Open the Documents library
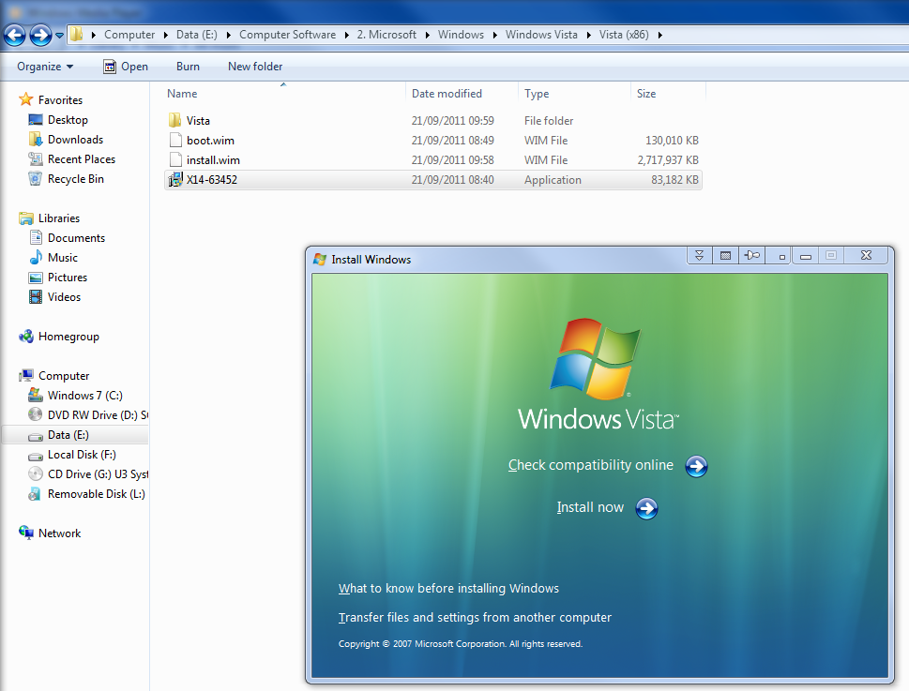 click(76, 238)
